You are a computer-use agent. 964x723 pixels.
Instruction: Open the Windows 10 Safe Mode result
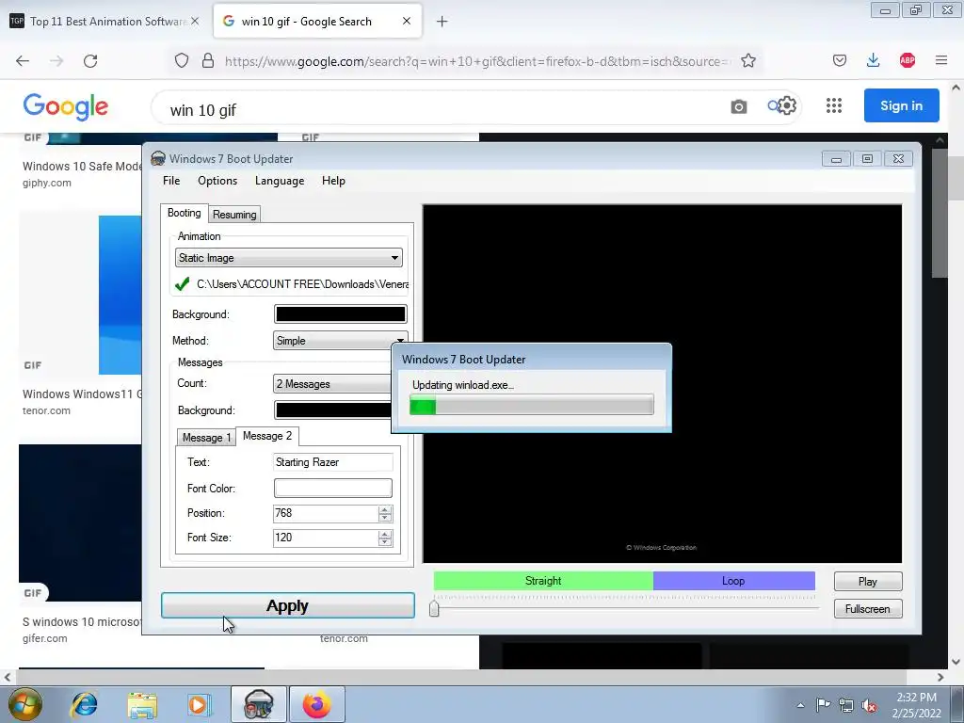82,167
